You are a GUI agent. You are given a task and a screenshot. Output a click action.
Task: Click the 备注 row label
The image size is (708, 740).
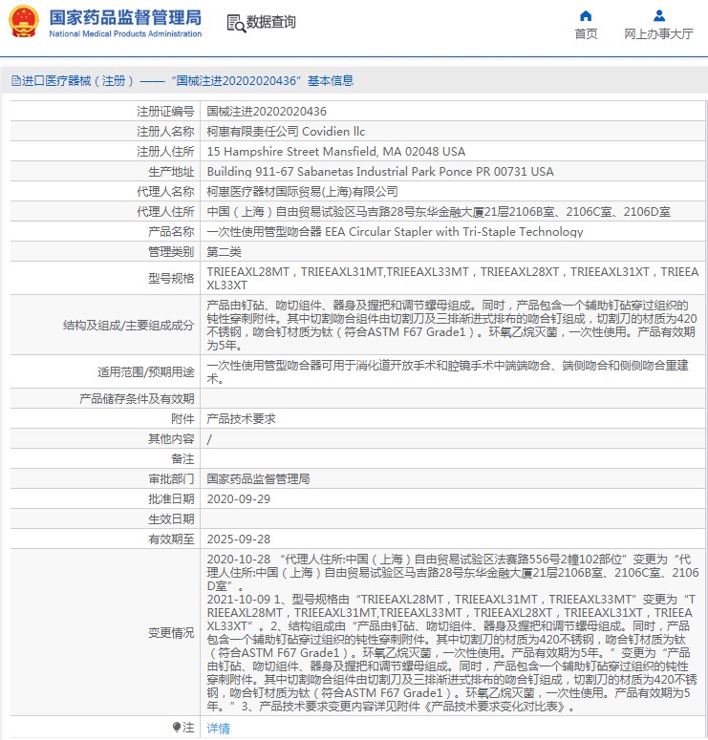click(x=182, y=458)
